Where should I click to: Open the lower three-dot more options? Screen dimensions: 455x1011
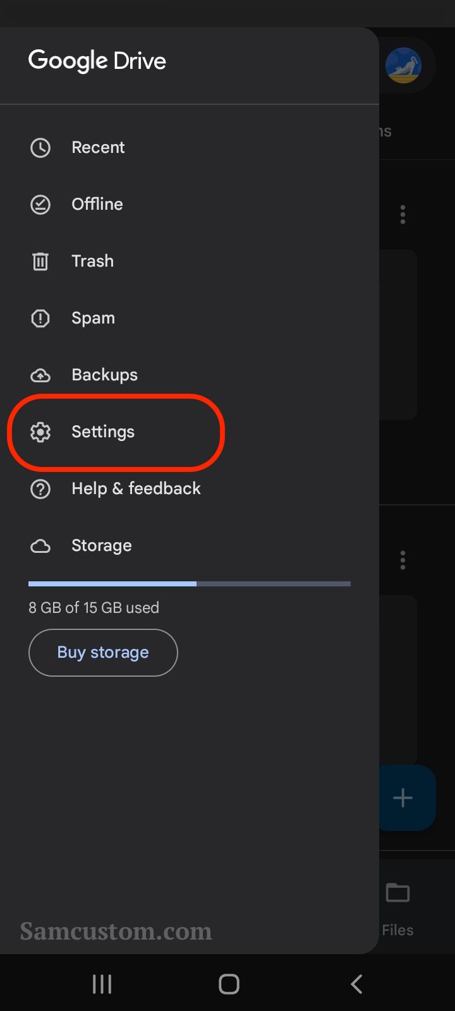pos(403,560)
